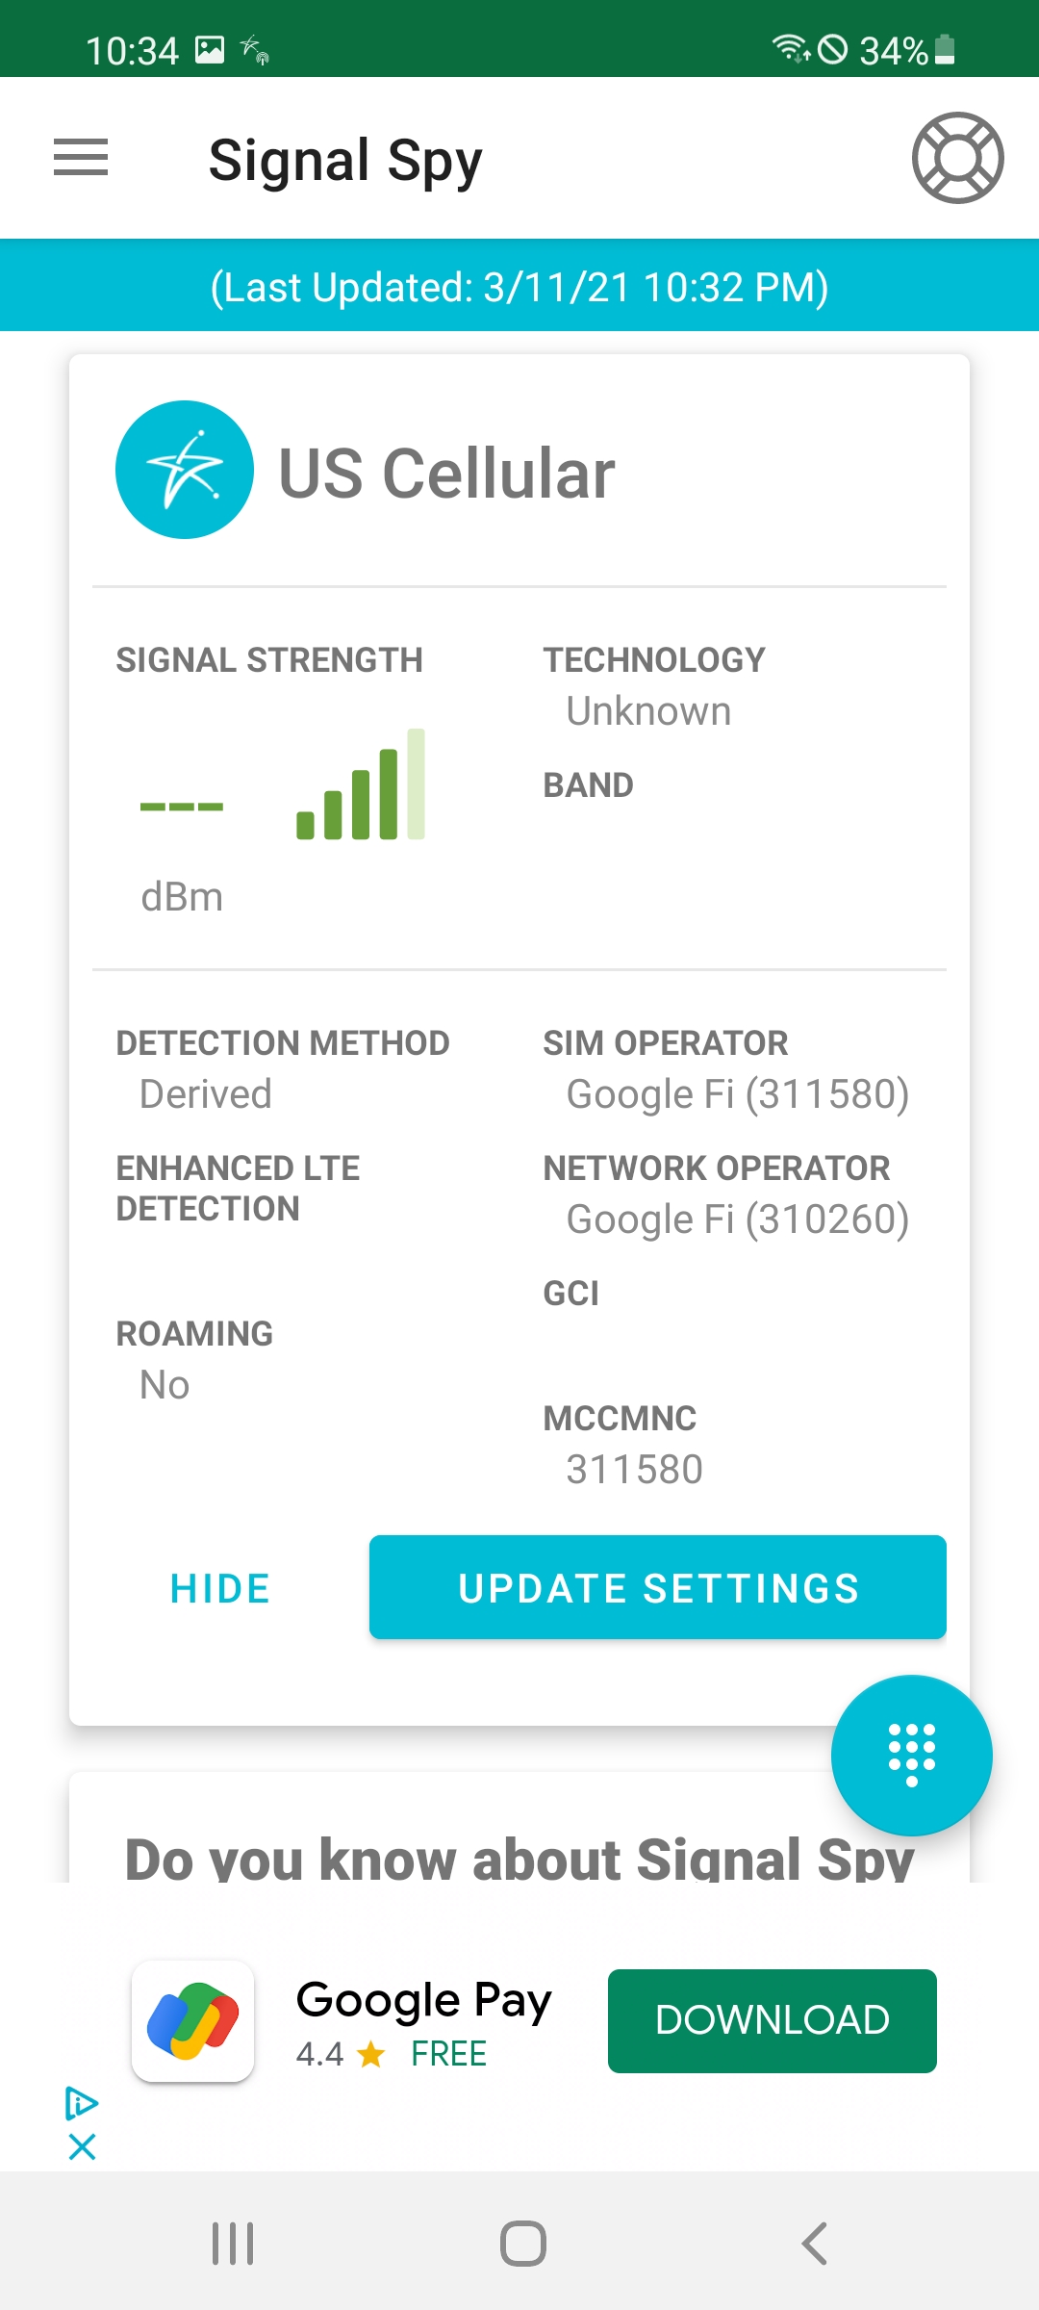Tap the Android home button
This screenshot has height=2310, width=1039.
point(523,2244)
